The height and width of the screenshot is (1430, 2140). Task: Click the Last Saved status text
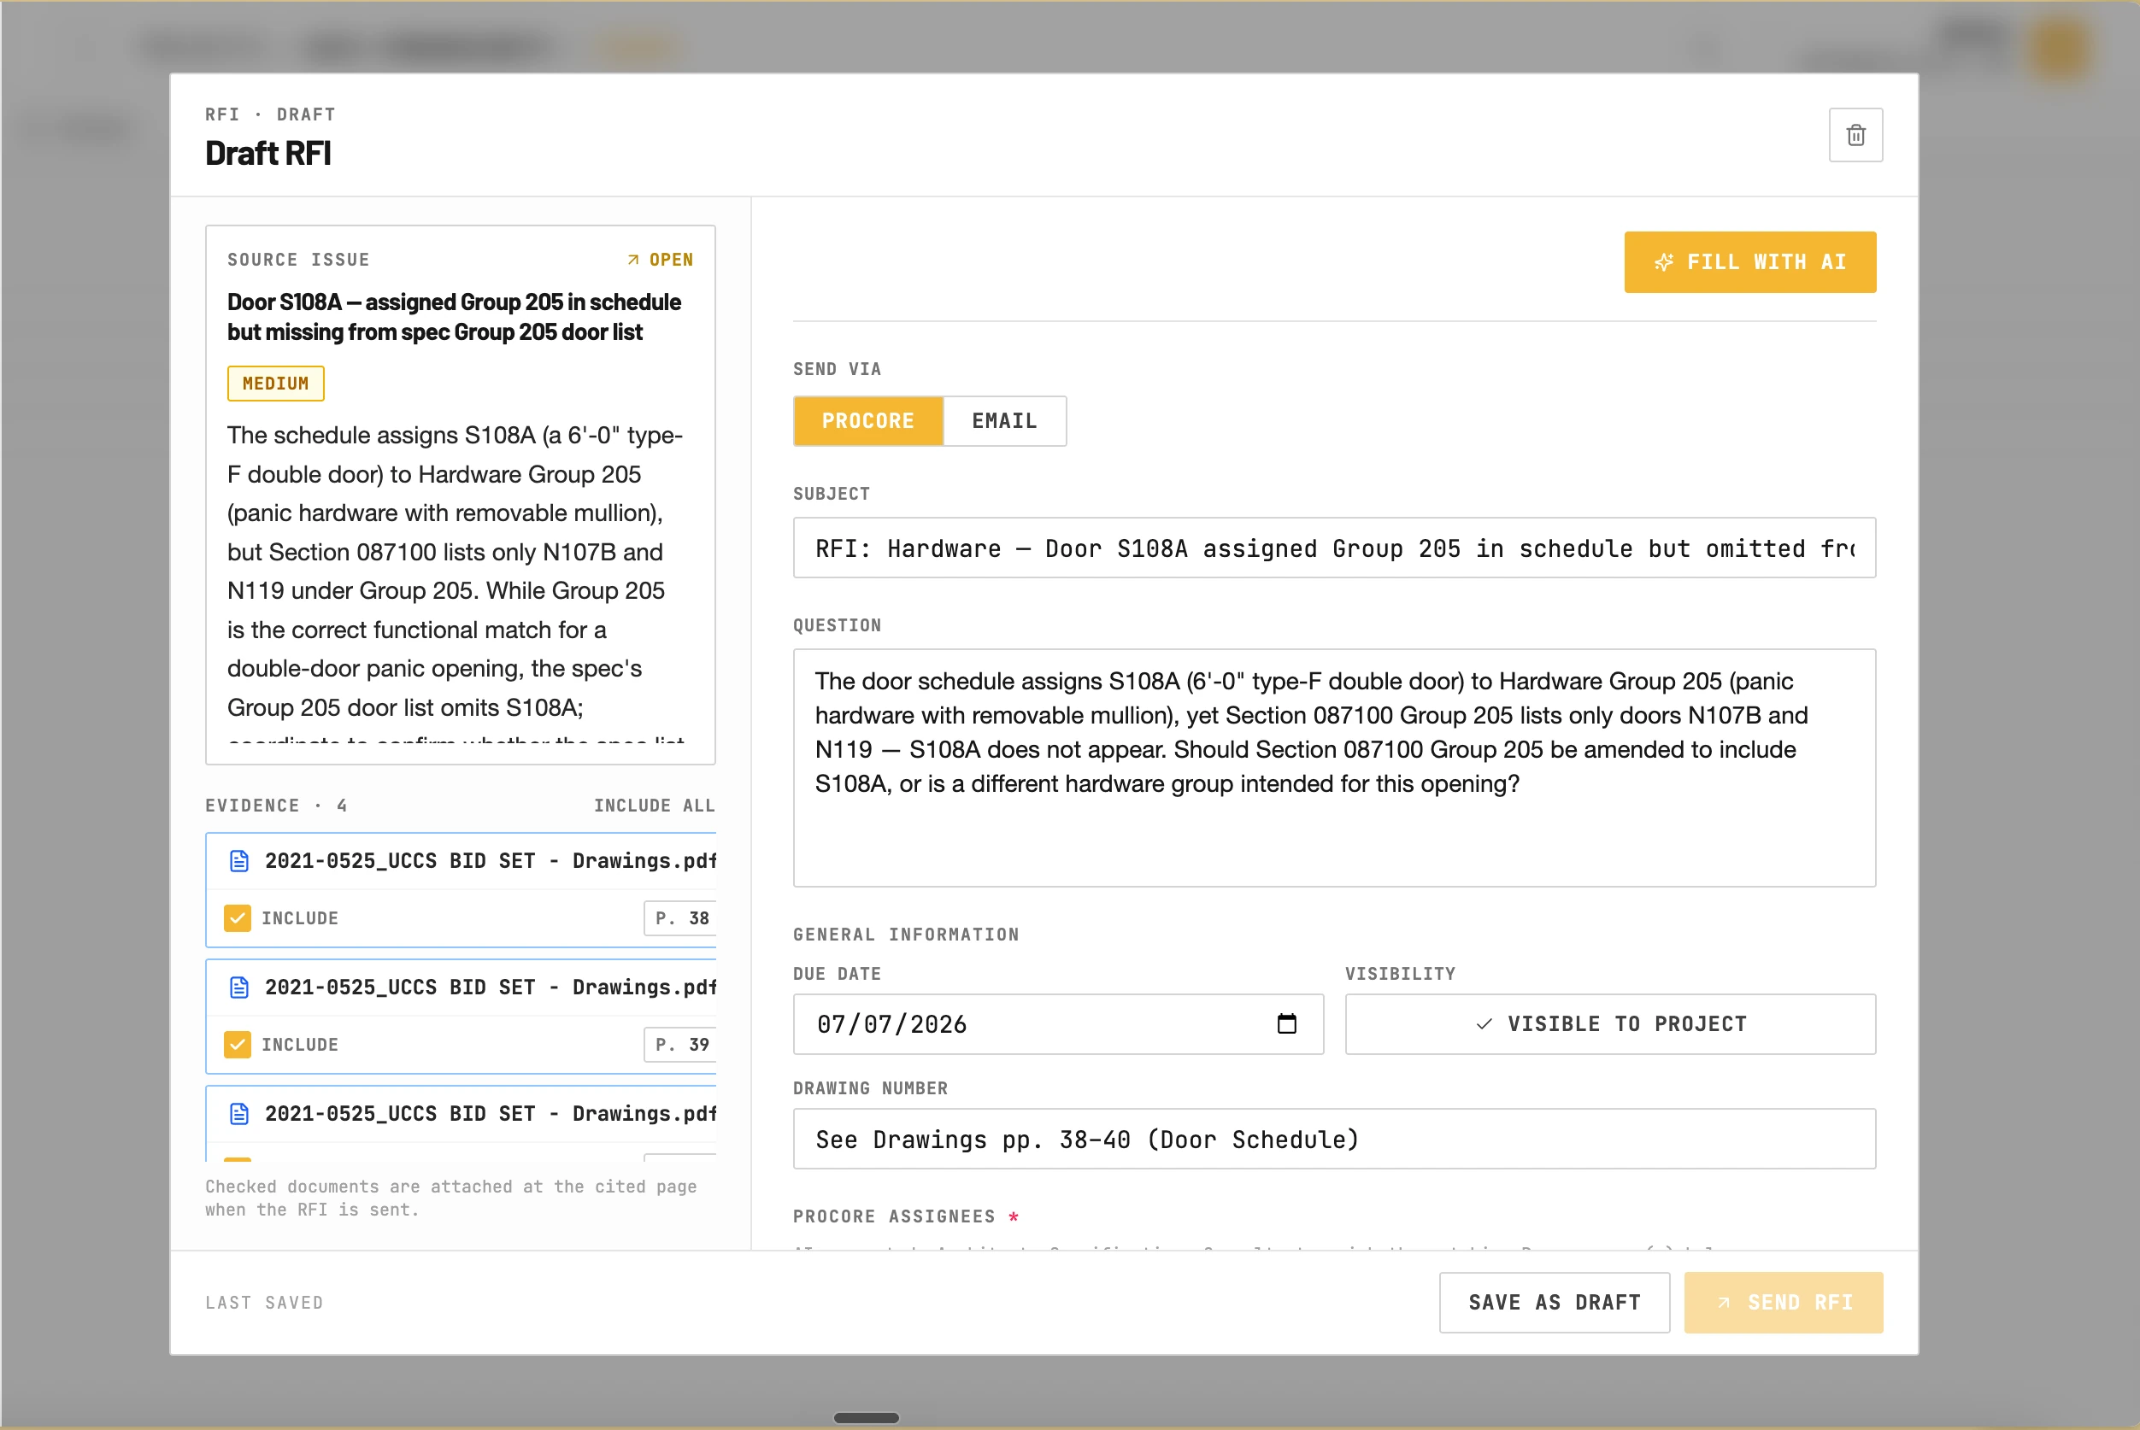point(263,1303)
